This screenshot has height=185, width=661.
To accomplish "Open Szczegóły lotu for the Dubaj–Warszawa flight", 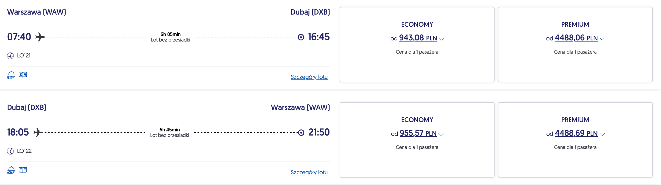I will (309, 172).
